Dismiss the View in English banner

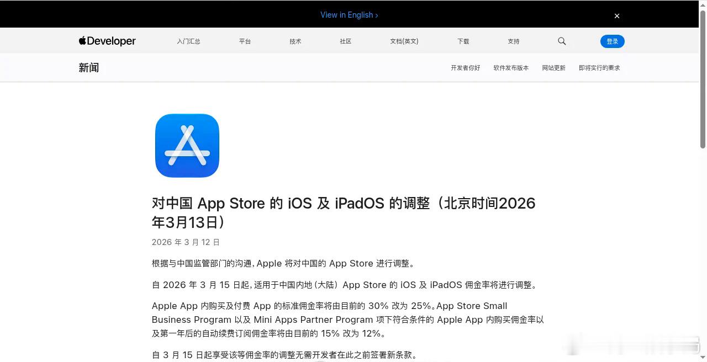click(x=617, y=15)
